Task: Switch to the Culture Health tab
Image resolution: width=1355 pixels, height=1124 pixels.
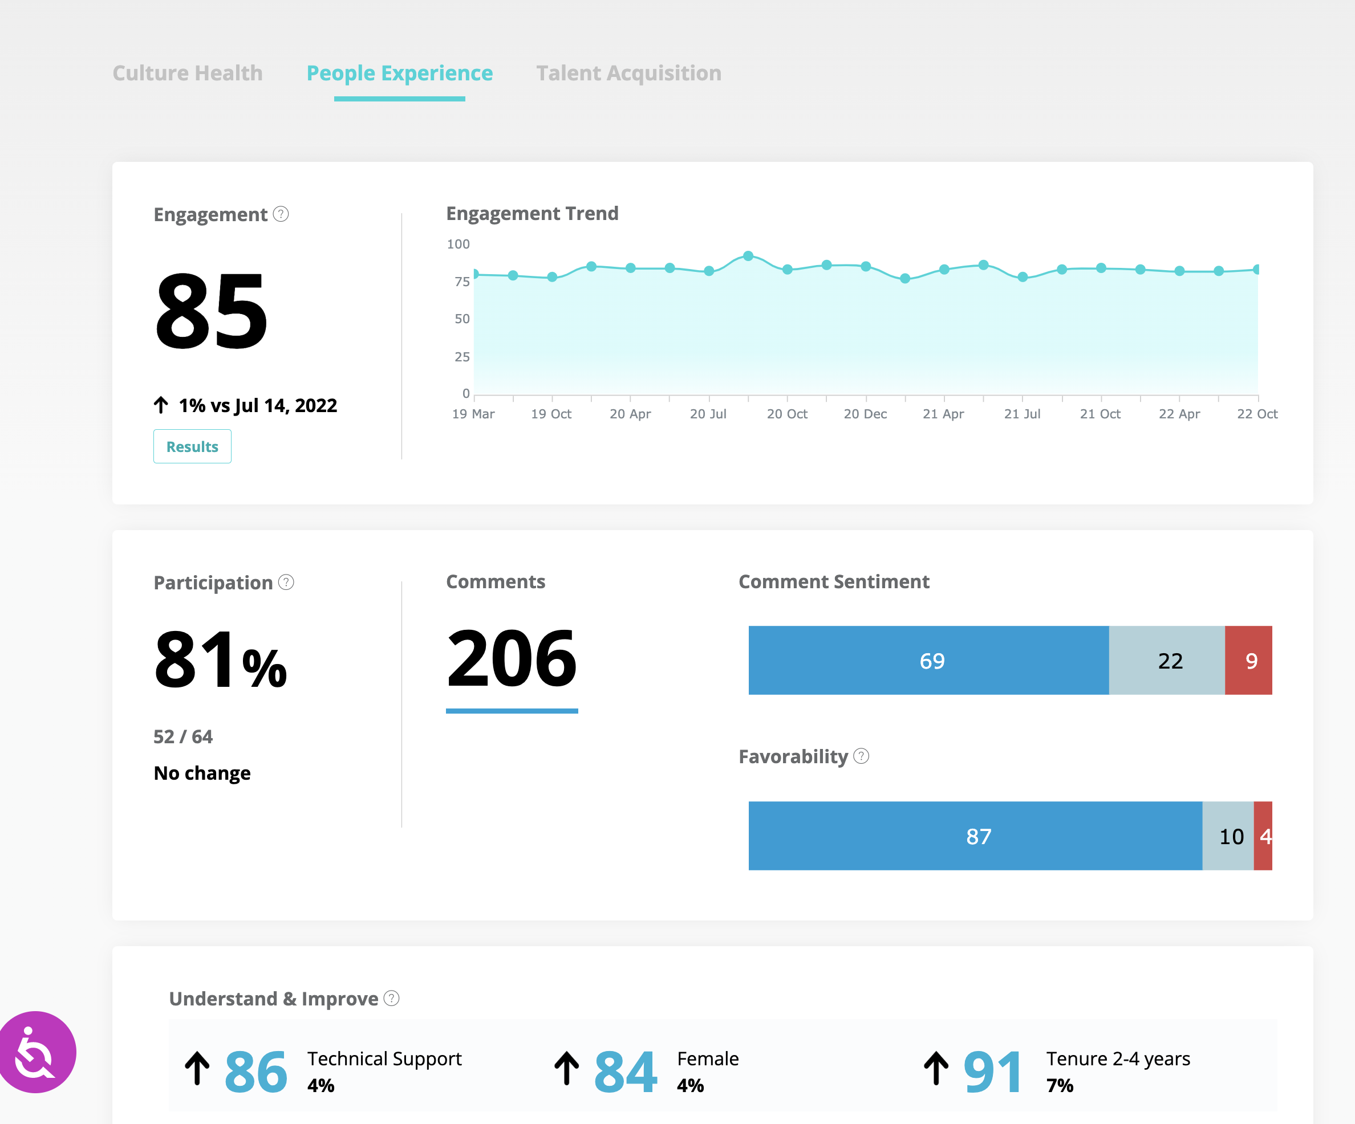Action: click(x=187, y=73)
